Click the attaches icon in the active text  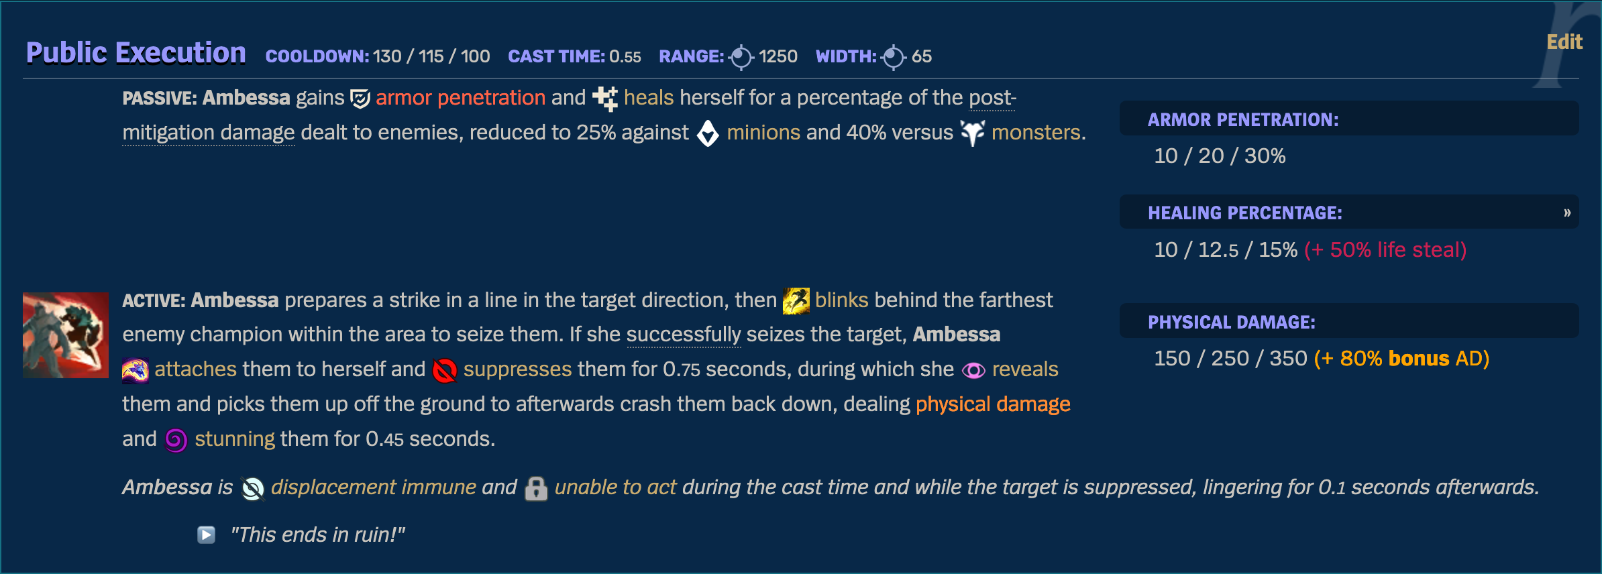click(x=134, y=369)
